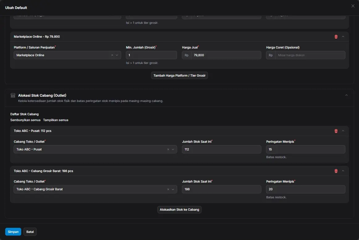Focus the Peringatan Menipis field showing 15
The height and width of the screenshot is (240, 359).
[x=306, y=149]
